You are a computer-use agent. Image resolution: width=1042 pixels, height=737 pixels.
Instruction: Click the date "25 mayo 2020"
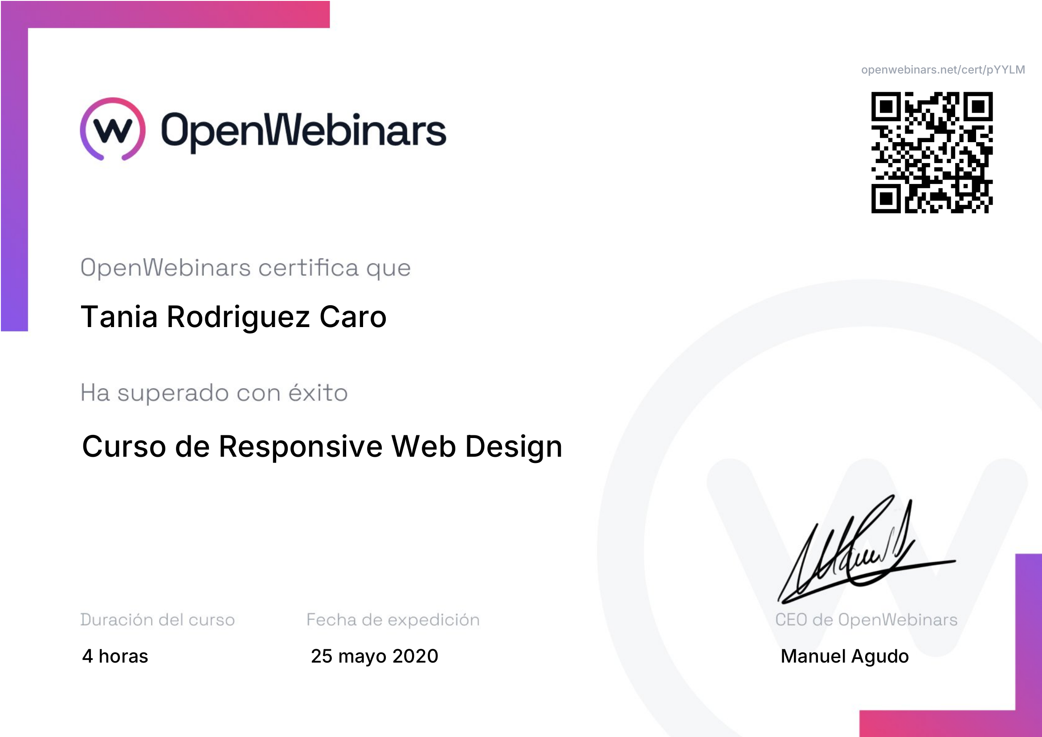pos(375,656)
